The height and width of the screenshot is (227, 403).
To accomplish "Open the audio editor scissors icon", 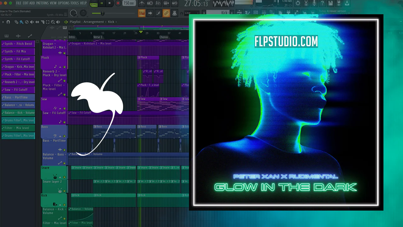I will (306, 3).
